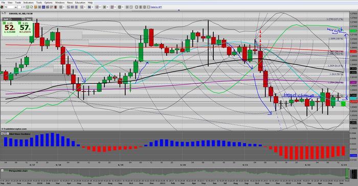Click the order quantity input field
Screen dimensions: 358x186
(x=17, y=19)
